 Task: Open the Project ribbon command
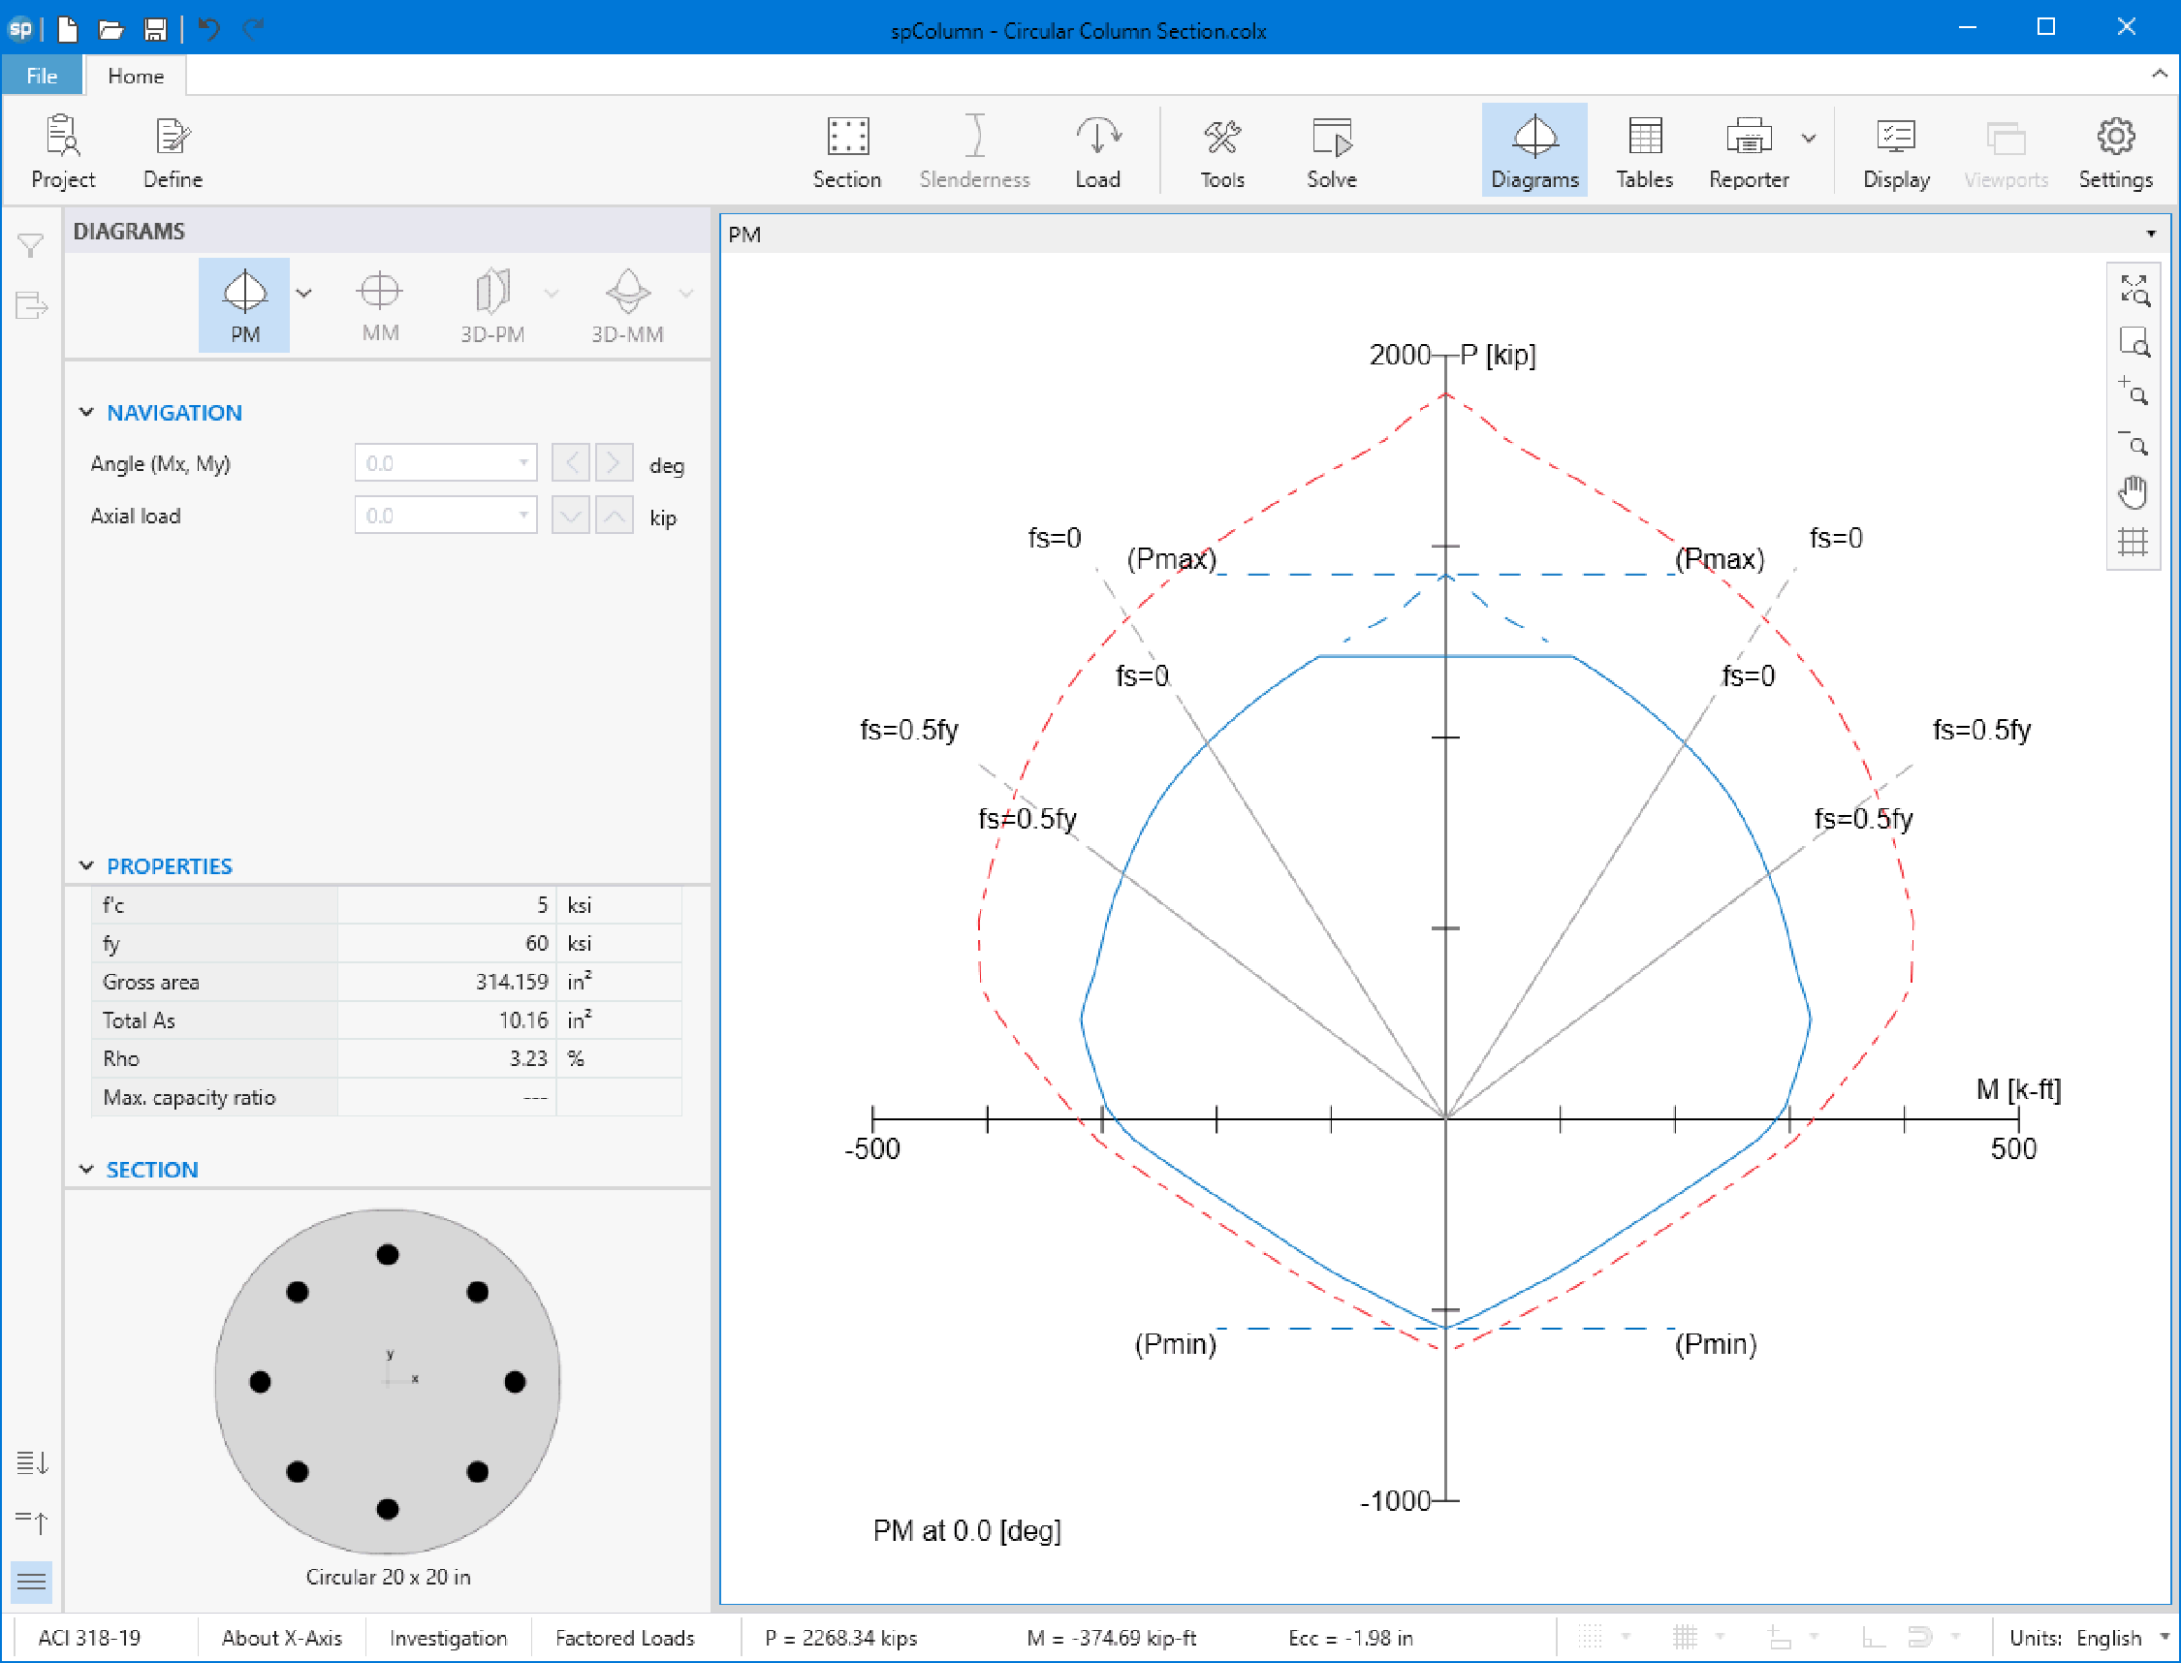click(x=63, y=151)
